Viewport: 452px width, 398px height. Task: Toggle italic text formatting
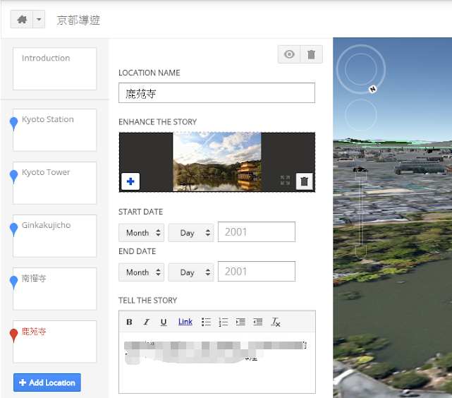pyautogui.click(x=147, y=322)
